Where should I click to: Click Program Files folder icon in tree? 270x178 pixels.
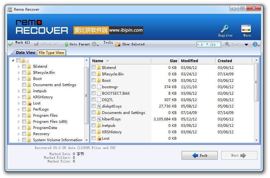pos(29,116)
